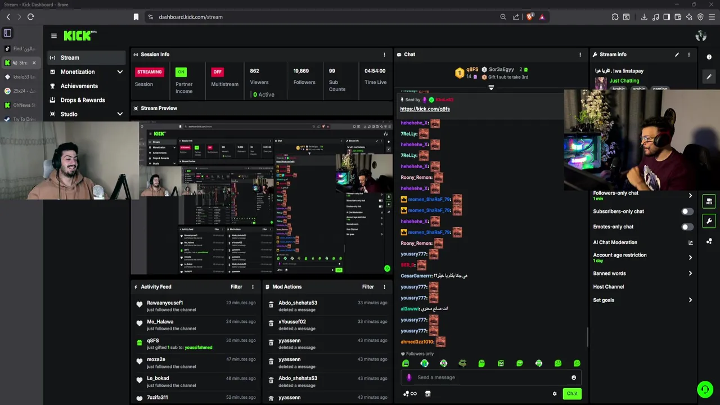
Task: Click the STREAMING session badge
Action: pos(150,72)
